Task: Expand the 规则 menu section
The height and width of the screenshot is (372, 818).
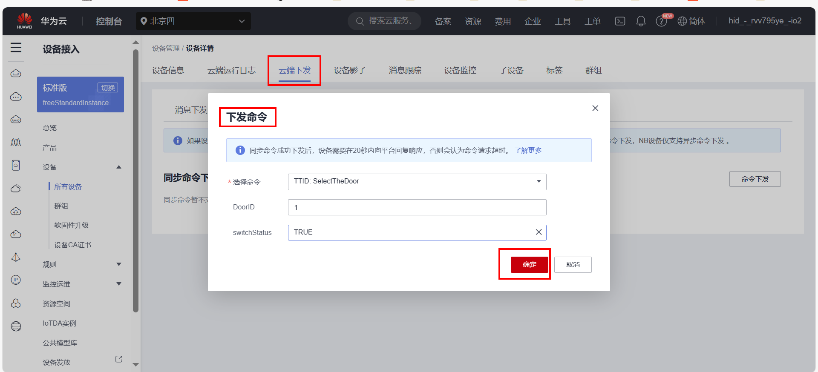Action: [x=119, y=264]
